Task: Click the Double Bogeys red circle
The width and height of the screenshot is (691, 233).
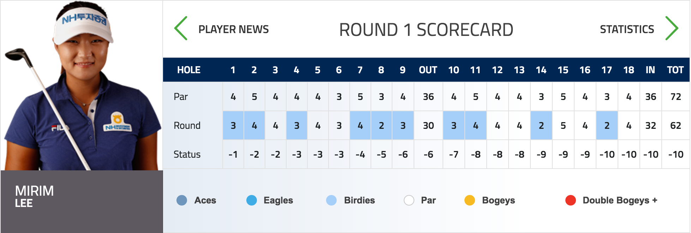Action: pyautogui.click(x=571, y=200)
